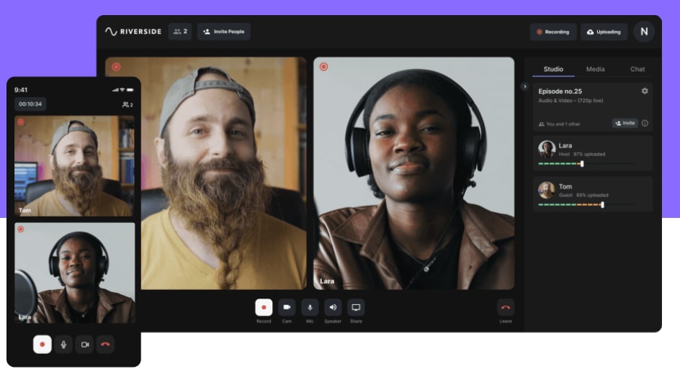Mute the Mic in desktop toolbar
680x374 pixels.
pos(310,307)
